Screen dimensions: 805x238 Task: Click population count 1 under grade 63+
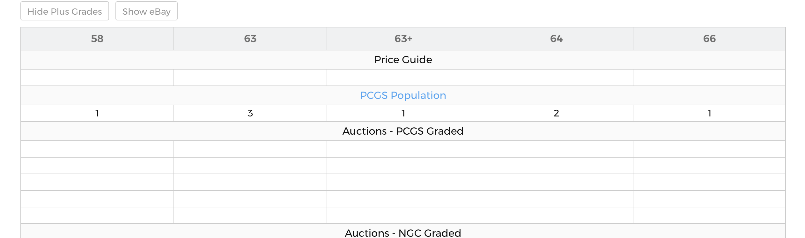click(x=403, y=113)
